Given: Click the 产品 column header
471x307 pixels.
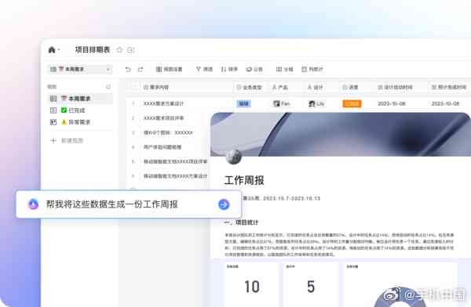Looking at the screenshot, I should (x=279, y=87).
